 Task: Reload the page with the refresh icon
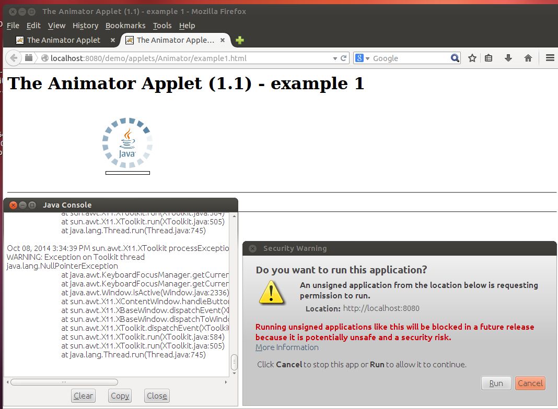344,58
